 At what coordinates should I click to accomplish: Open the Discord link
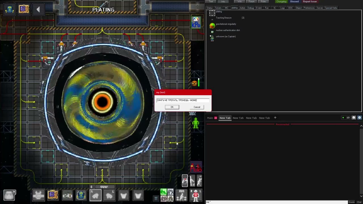coord(294,2)
